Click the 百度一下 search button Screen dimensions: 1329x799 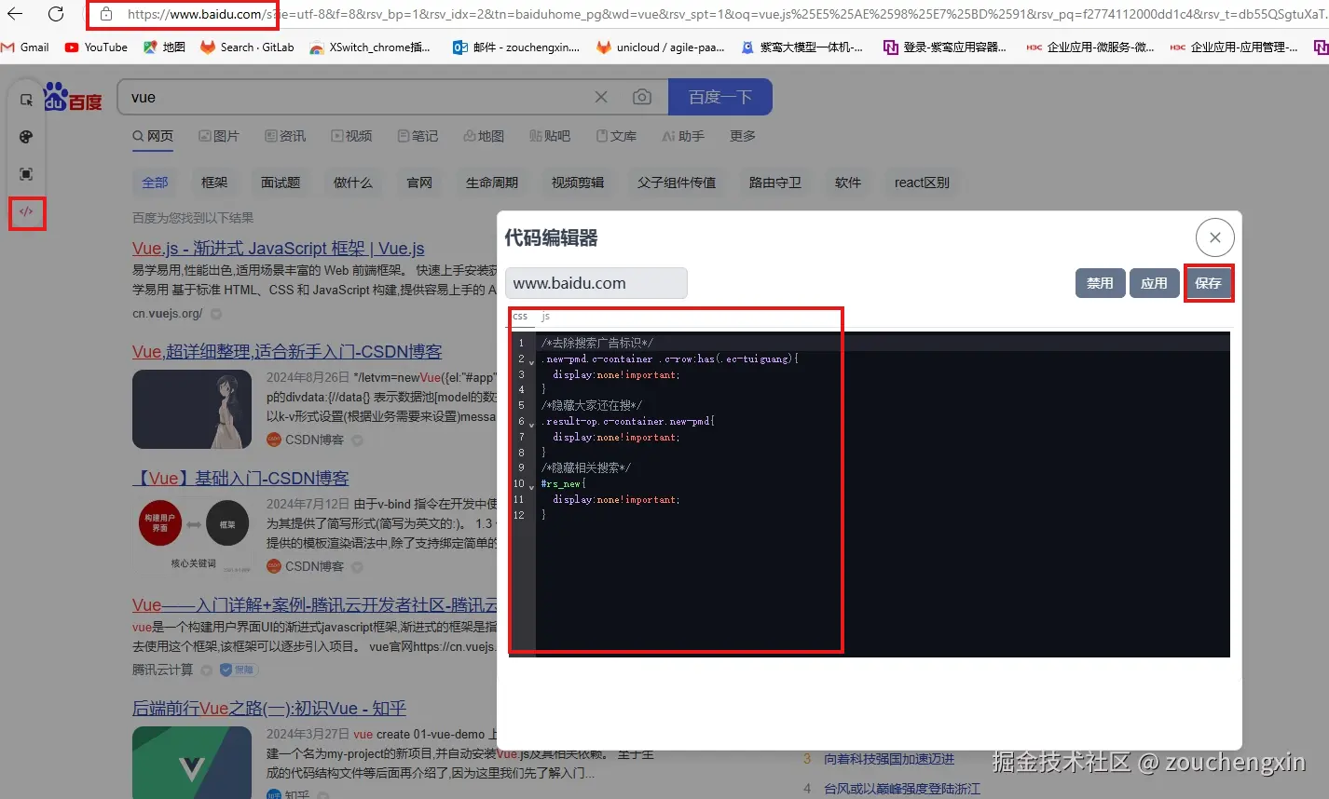[x=719, y=97]
